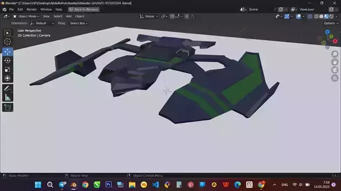Toggle viewport overlays button
This screenshot has height=191, width=341.
299,16
